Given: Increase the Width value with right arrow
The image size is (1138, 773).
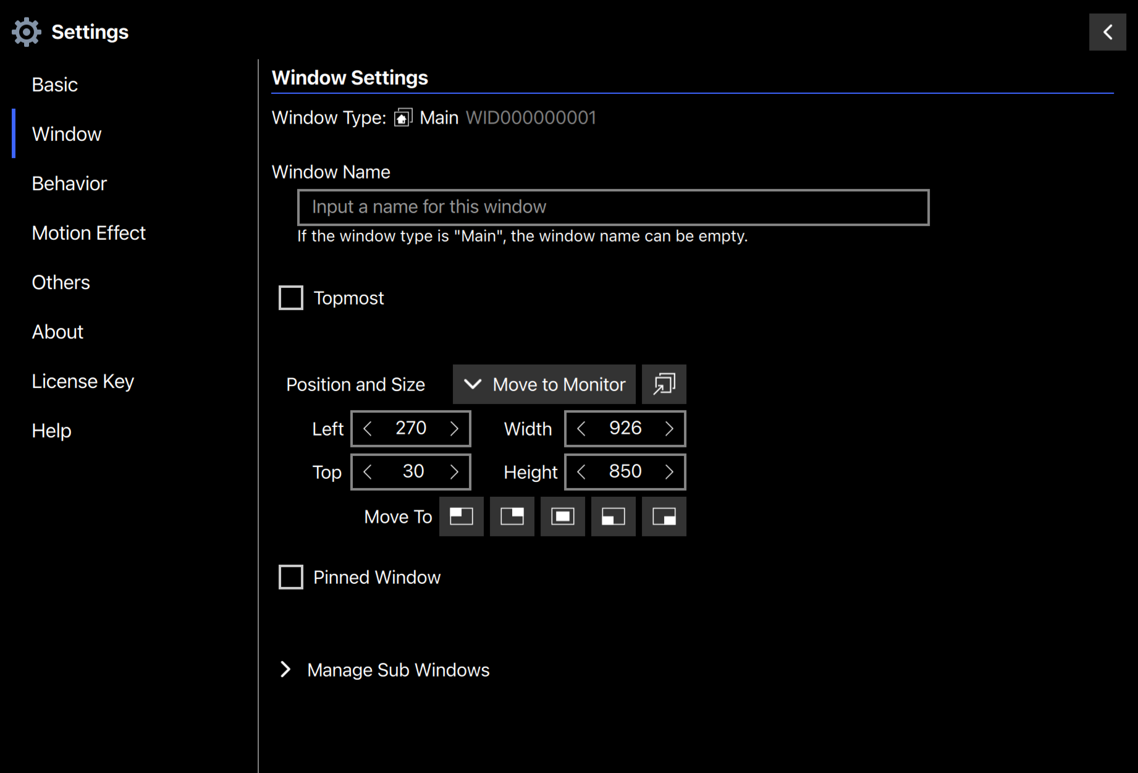Looking at the screenshot, I should pos(669,429).
